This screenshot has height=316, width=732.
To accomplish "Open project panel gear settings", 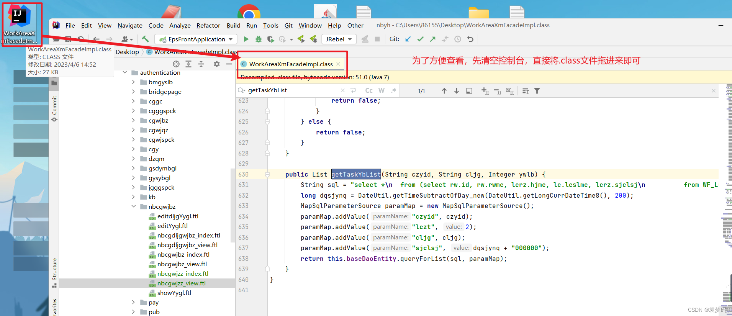I will click(217, 64).
